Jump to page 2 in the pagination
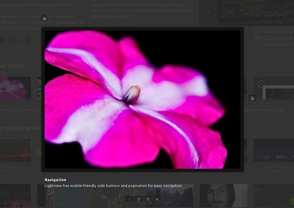Image resolution: width=294 pixels, height=208 pixels. coord(139,199)
